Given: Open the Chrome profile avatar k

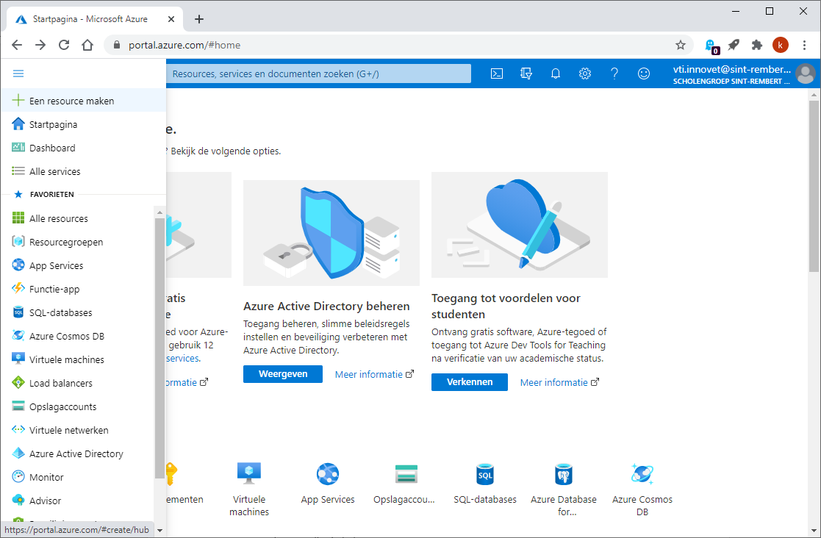Looking at the screenshot, I should pos(781,45).
